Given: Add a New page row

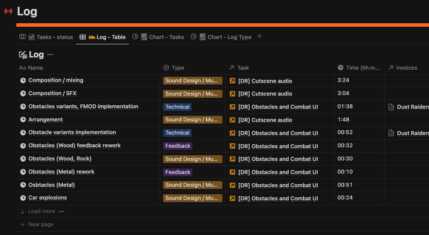Looking at the screenshot, I should (x=37, y=224).
